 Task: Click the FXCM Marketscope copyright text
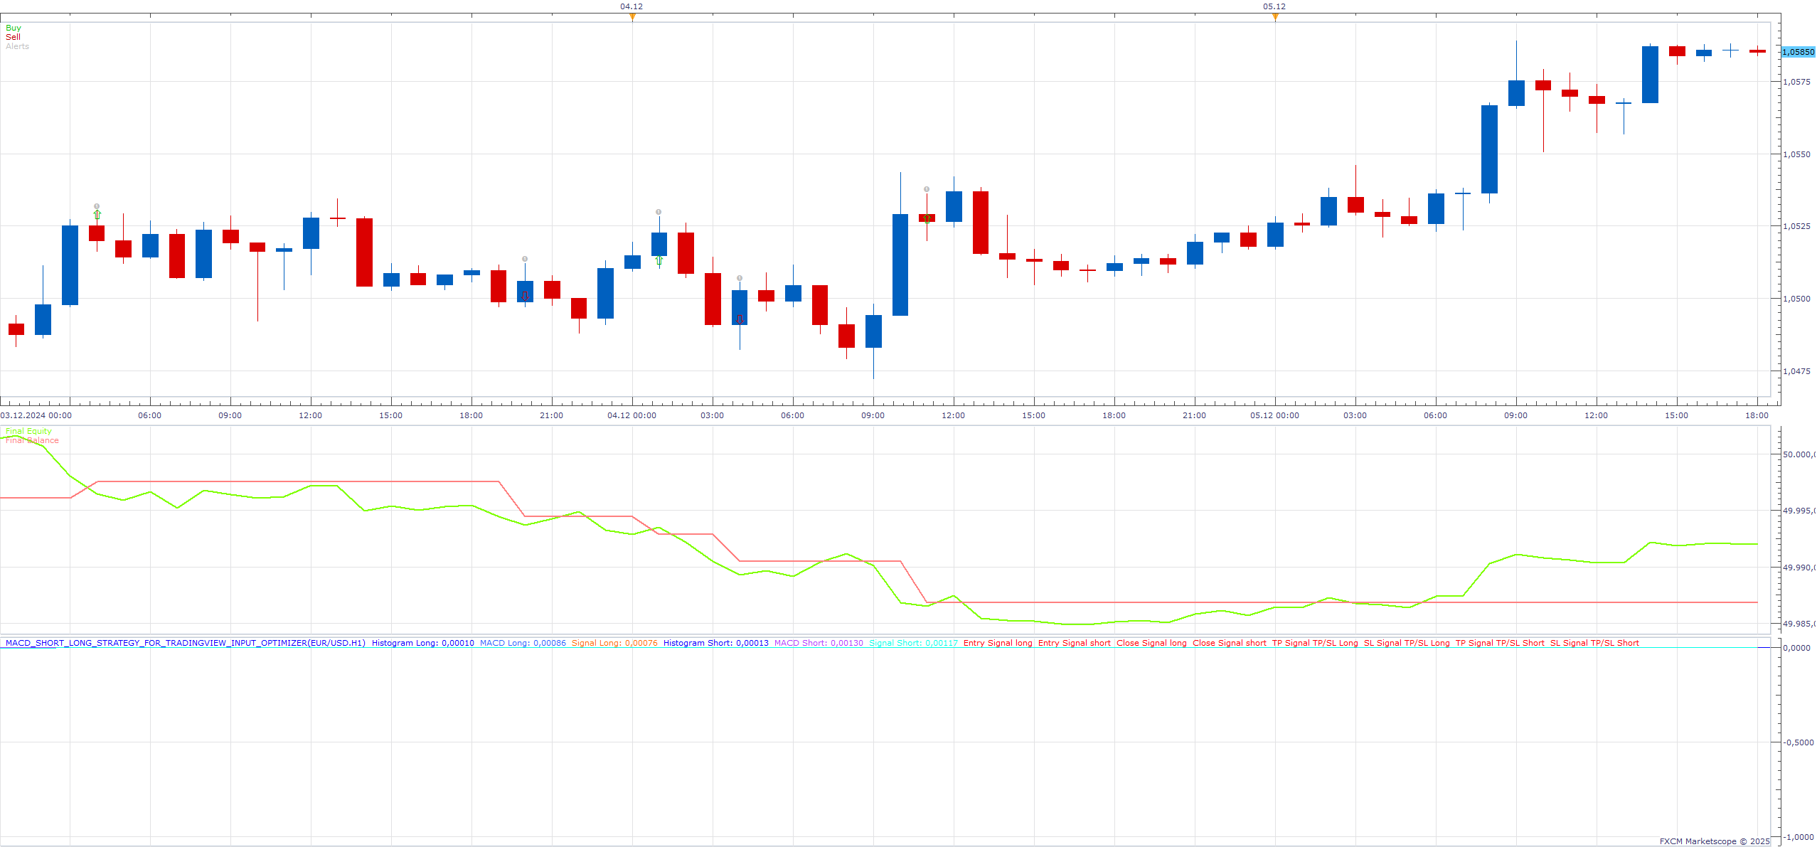coord(1715,841)
